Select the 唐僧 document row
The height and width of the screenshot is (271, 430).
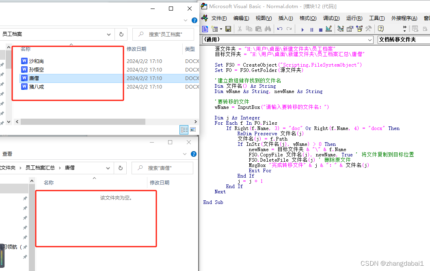(x=109, y=78)
